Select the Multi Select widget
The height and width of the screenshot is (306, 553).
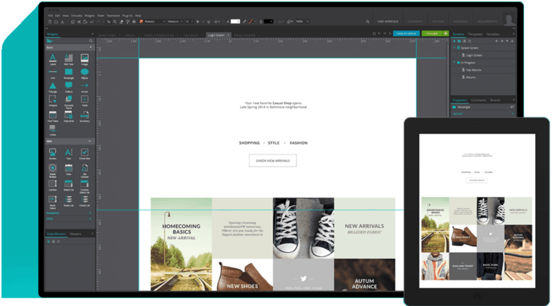(53, 202)
